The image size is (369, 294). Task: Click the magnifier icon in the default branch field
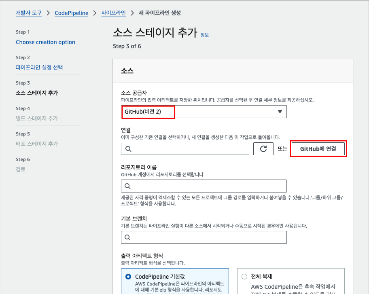[x=127, y=237]
